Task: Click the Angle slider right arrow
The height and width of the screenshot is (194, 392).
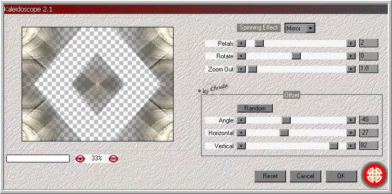Action: click(x=351, y=120)
